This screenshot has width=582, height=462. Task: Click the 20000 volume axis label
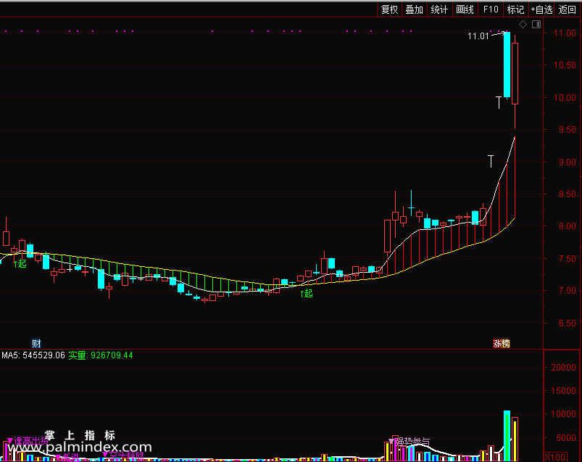[563, 367]
